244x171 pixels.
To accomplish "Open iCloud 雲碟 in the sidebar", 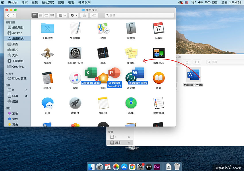I will [17, 78].
